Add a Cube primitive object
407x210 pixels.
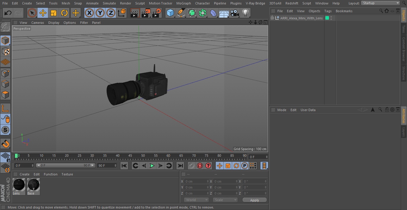coord(170,13)
